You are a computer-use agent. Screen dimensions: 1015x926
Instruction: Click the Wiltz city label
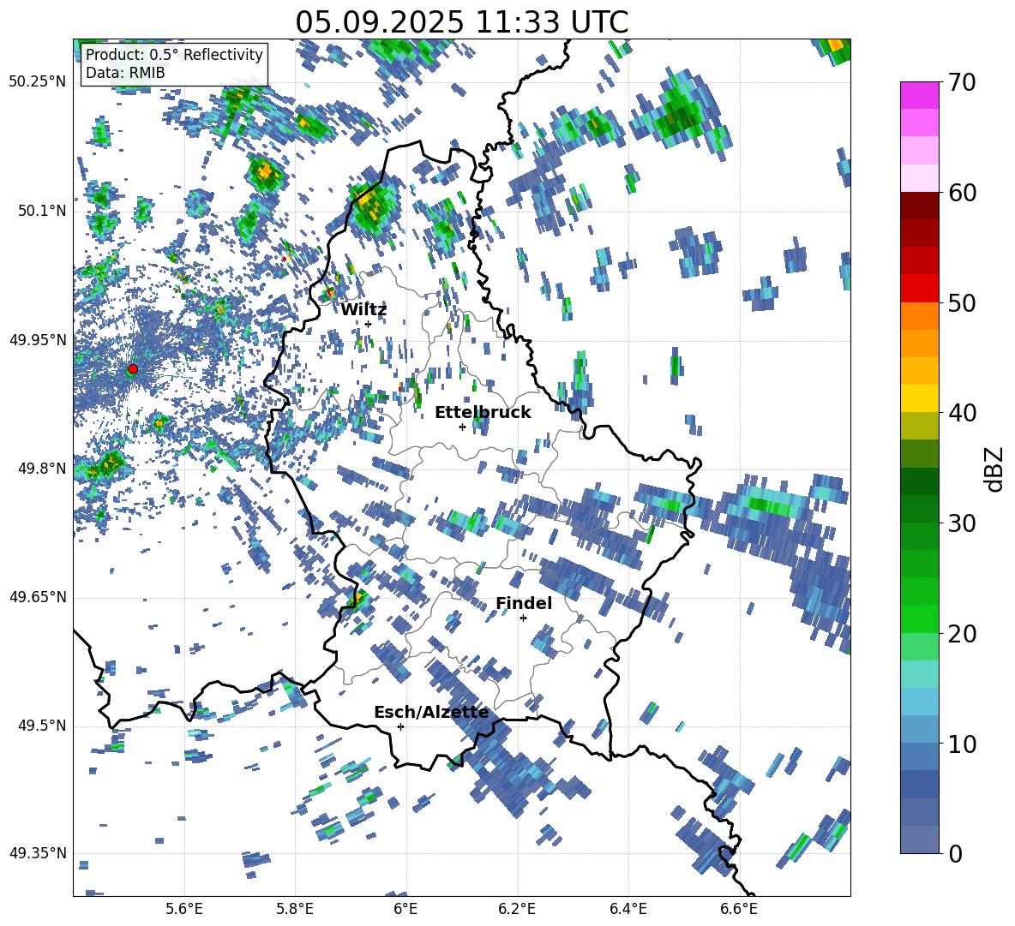pyautogui.click(x=363, y=310)
